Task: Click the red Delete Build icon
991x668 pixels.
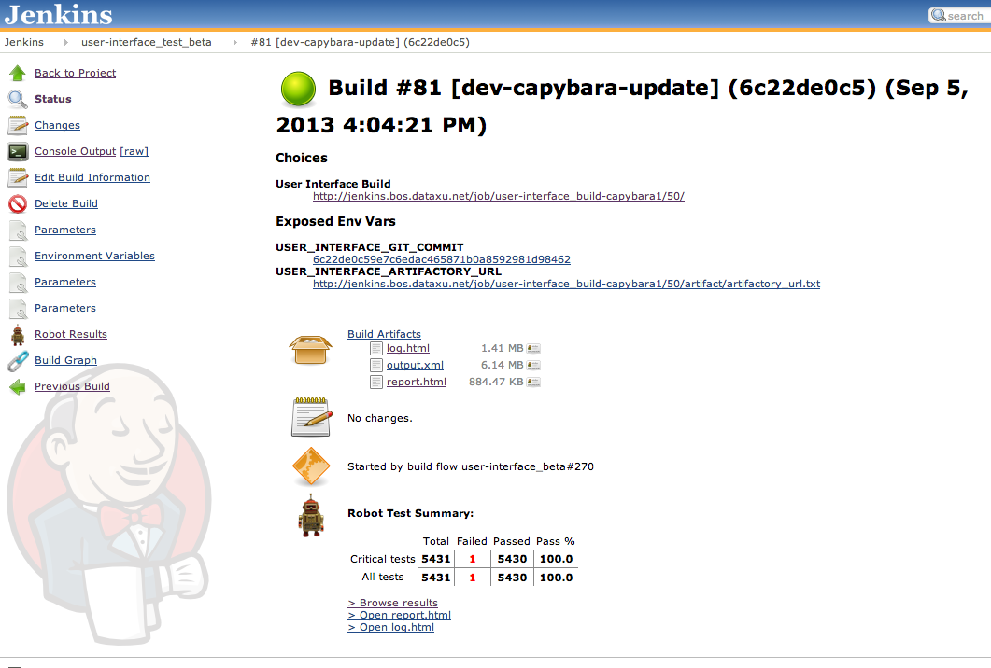Action: (18, 203)
